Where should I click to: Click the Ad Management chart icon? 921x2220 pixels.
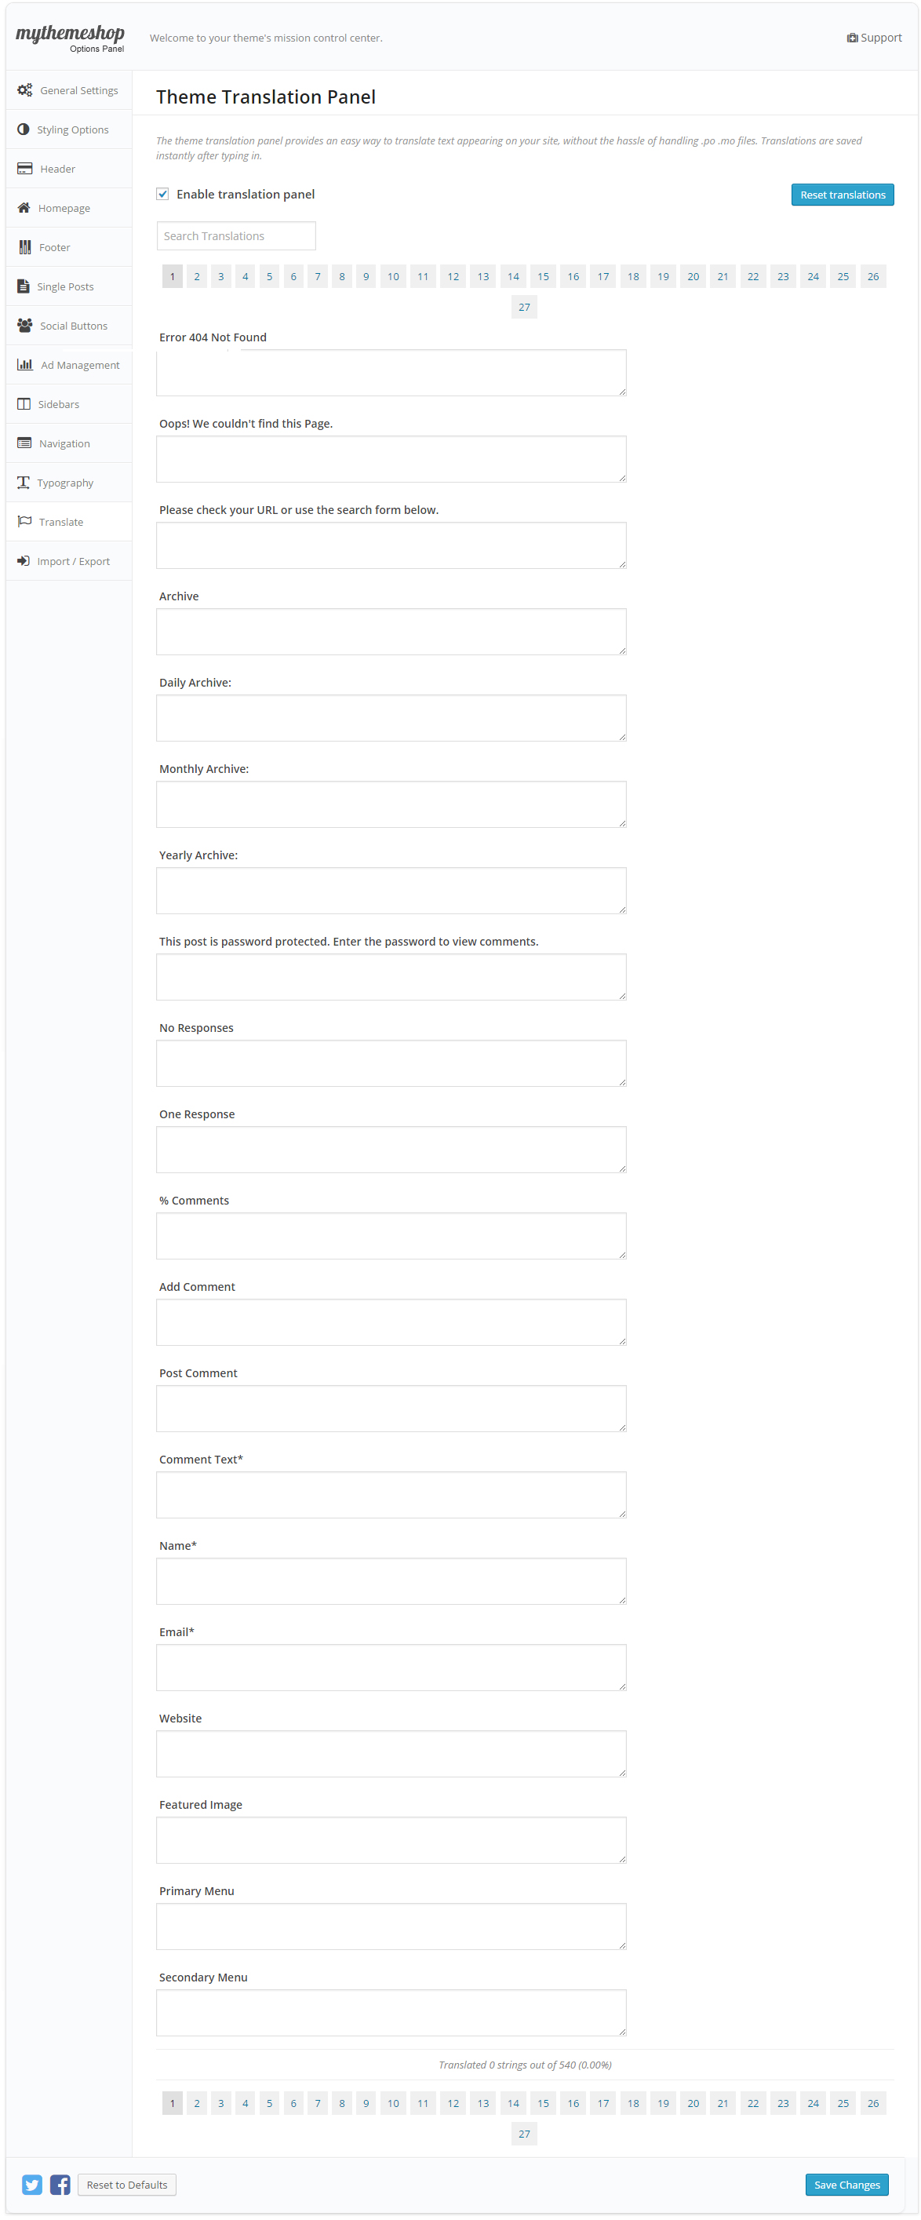25,365
